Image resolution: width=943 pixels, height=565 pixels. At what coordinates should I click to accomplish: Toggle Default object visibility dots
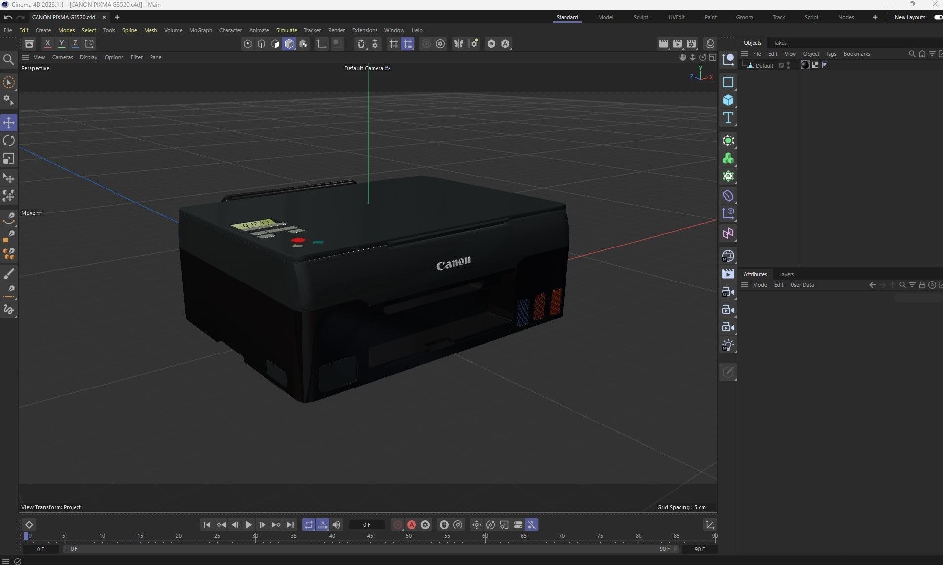[788, 65]
